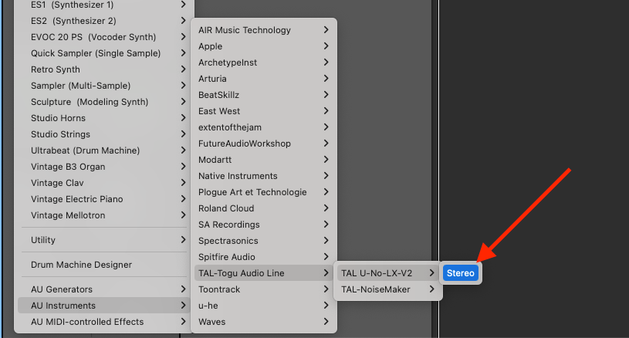Image resolution: width=629 pixels, height=338 pixels.
Task: Select EVOC 20 PS Vocoder Synth
Action: [x=104, y=37]
